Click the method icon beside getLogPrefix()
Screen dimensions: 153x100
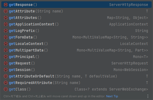pos(6,31)
